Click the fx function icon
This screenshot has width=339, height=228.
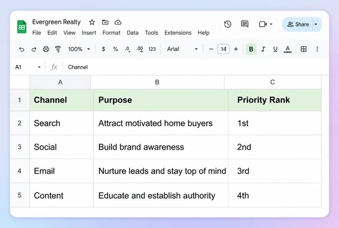[x=54, y=67]
